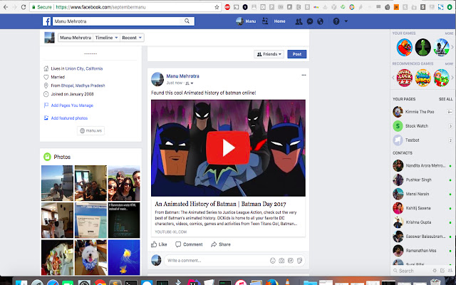This screenshot has width=456, height=285.
Task: Click the blue Post button
Action: tap(297, 54)
